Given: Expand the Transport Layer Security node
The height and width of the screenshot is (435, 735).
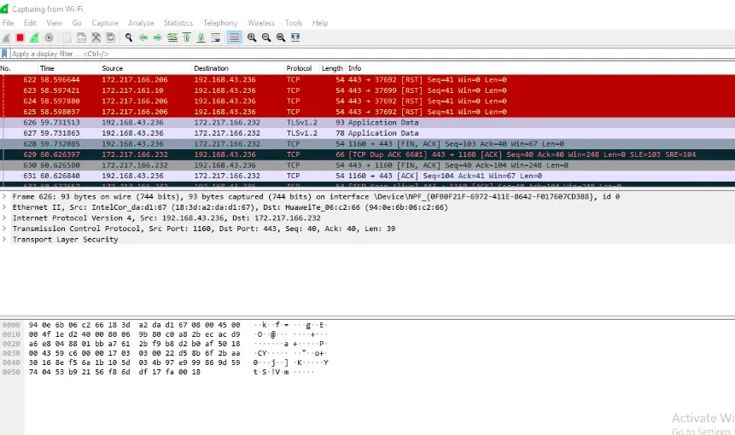Looking at the screenshot, I should pyautogui.click(x=5, y=240).
